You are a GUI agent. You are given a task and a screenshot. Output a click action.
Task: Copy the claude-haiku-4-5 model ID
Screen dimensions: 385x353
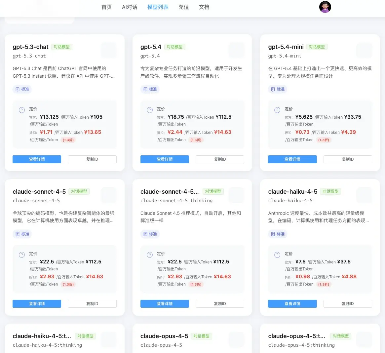[348, 304]
